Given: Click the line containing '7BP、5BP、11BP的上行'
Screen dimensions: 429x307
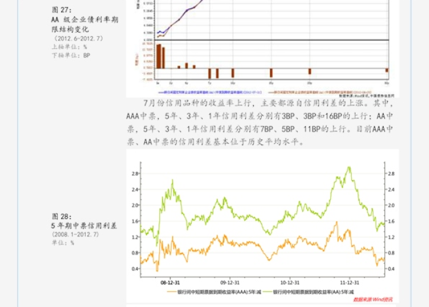Looking at the screenshot, I should [260, 129].
